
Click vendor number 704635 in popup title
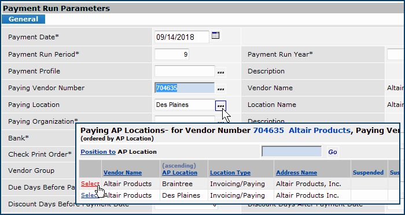268,131
